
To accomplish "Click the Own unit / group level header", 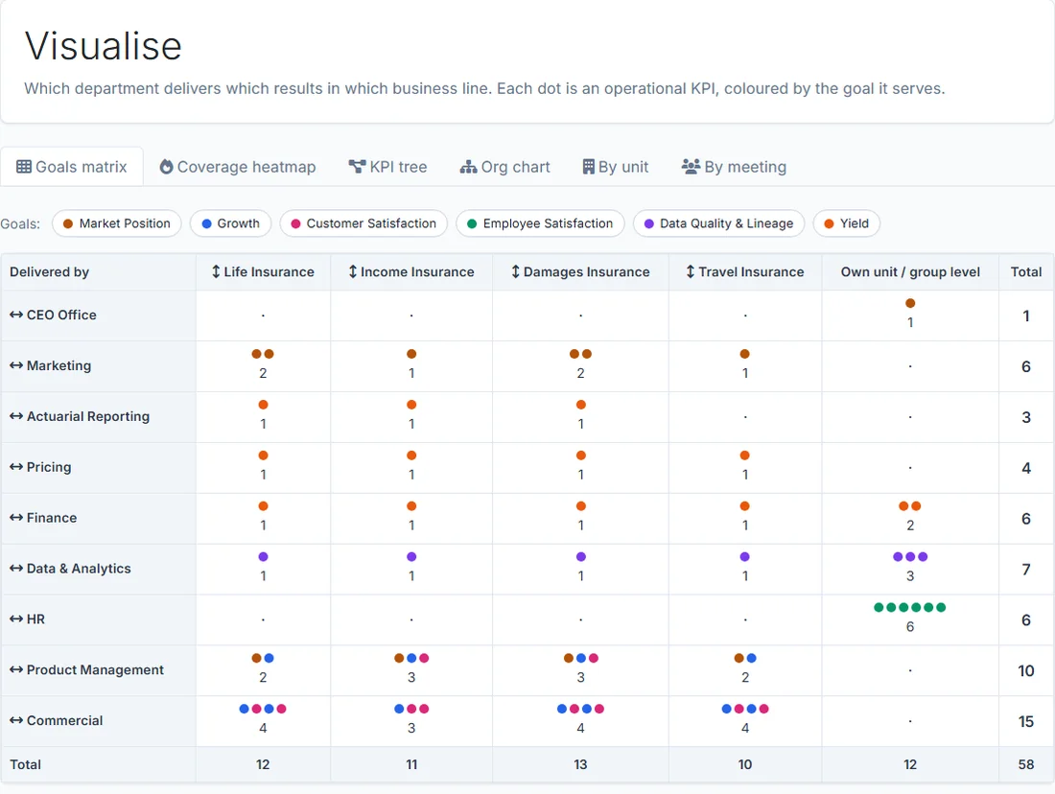I will point(910,271).
